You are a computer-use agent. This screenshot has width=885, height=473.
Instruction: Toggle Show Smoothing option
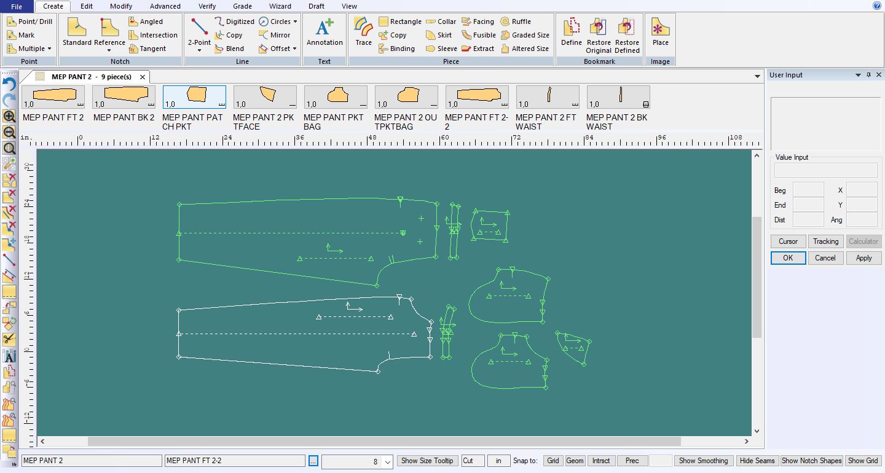tap(703, 461)
